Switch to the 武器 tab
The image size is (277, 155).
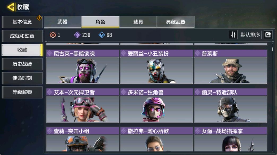click(x=62, y=22)
